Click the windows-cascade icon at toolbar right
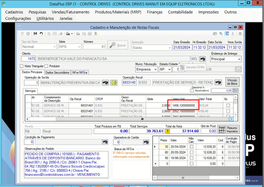 [x=215, y=34]
